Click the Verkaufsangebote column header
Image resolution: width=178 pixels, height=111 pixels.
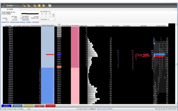coord(35,26)
